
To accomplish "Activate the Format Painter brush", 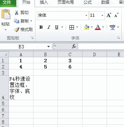I will [17, 30].
